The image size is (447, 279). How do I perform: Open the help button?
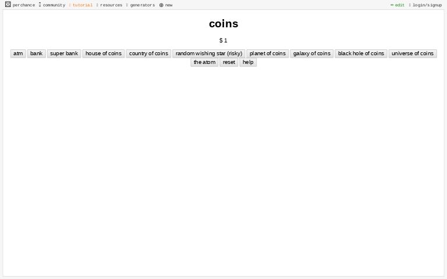click(x=248, y=62)
